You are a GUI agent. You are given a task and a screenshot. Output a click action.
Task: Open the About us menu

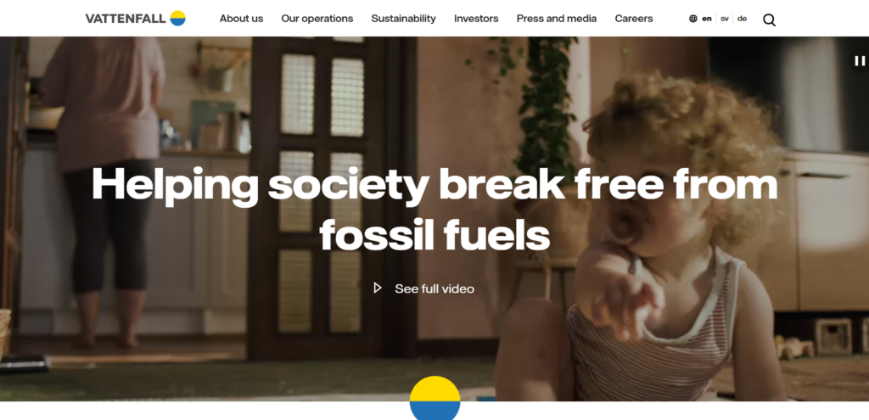(241, 19)
